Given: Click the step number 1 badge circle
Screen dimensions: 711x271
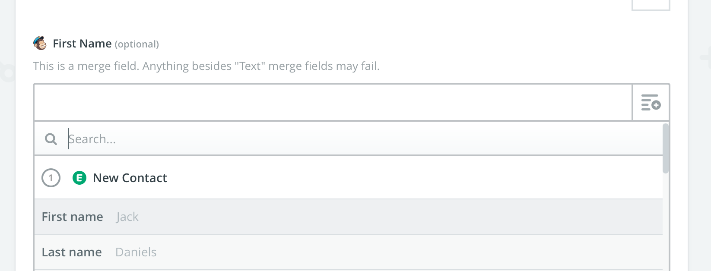Looking at the screenshot, I should [51, 177].
